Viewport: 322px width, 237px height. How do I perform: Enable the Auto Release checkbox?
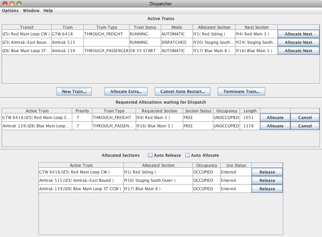[150, 155]
